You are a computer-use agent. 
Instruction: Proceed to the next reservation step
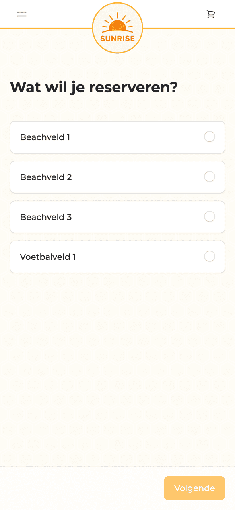click(194, 488)
